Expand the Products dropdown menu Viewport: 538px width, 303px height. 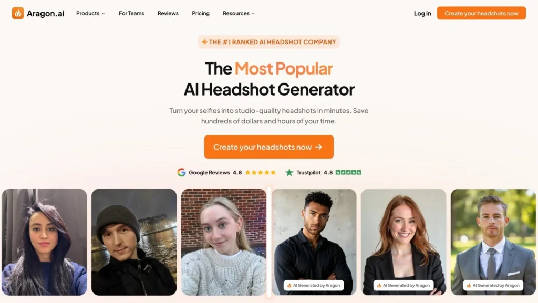coord(90,13)
